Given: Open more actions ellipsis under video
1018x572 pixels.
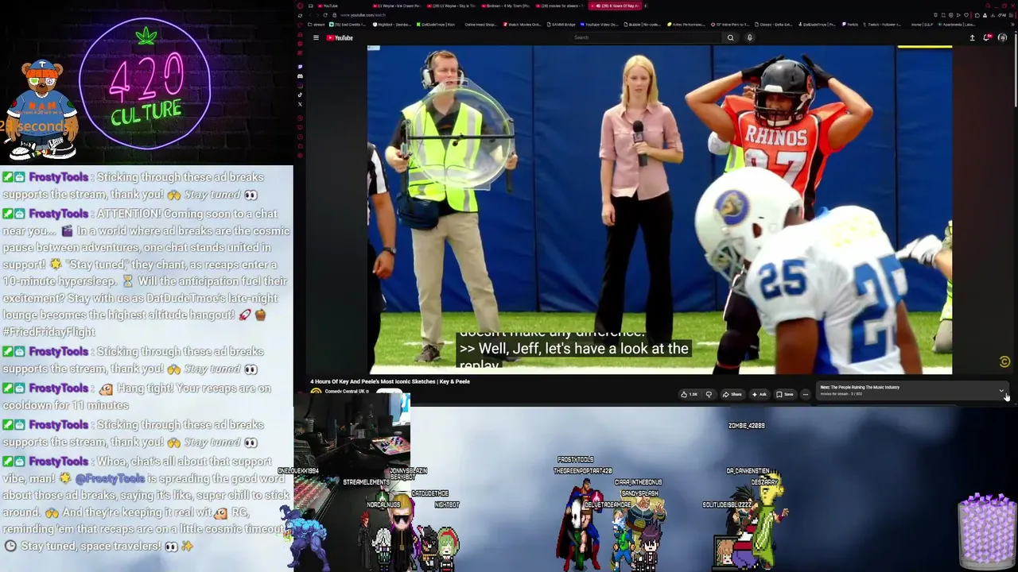Looking at the screenshot, I should click(x=805, y=394).
